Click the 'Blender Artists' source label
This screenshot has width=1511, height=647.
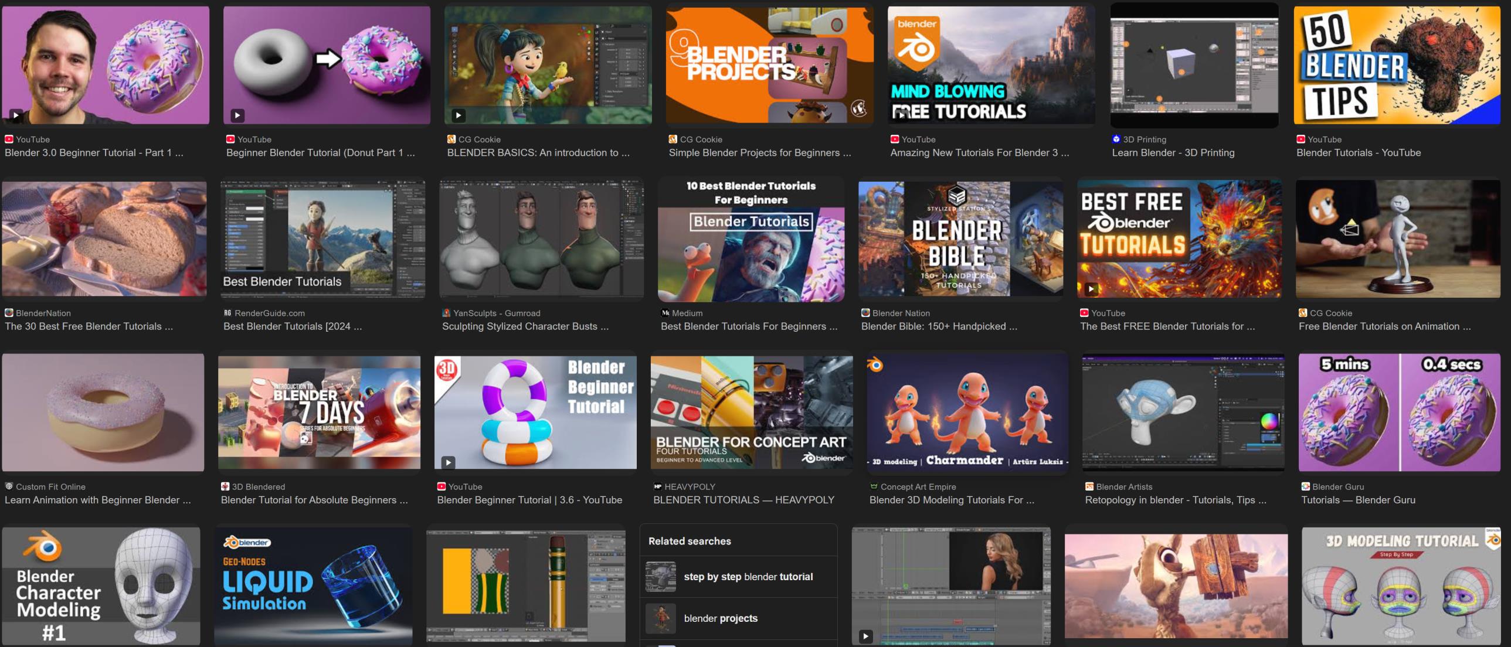point(1124,486)
